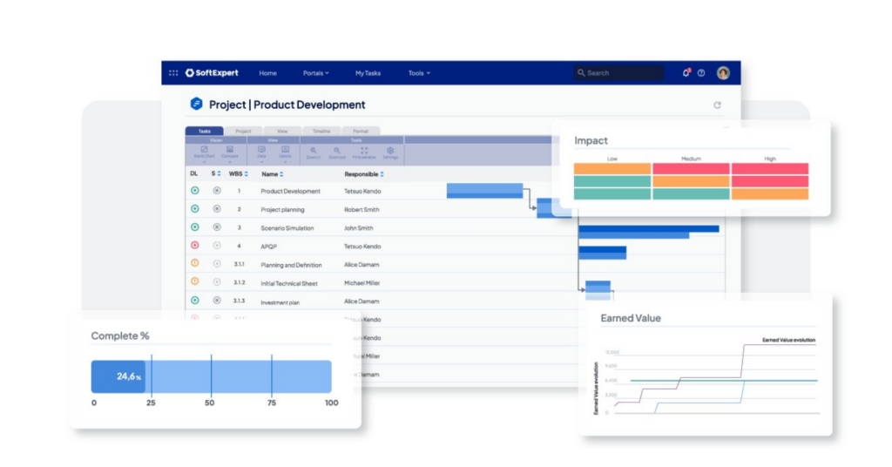892x467 pixels.
Task: Toggle the deadline indicator for APQP row
Action: (x=194, y=246)
